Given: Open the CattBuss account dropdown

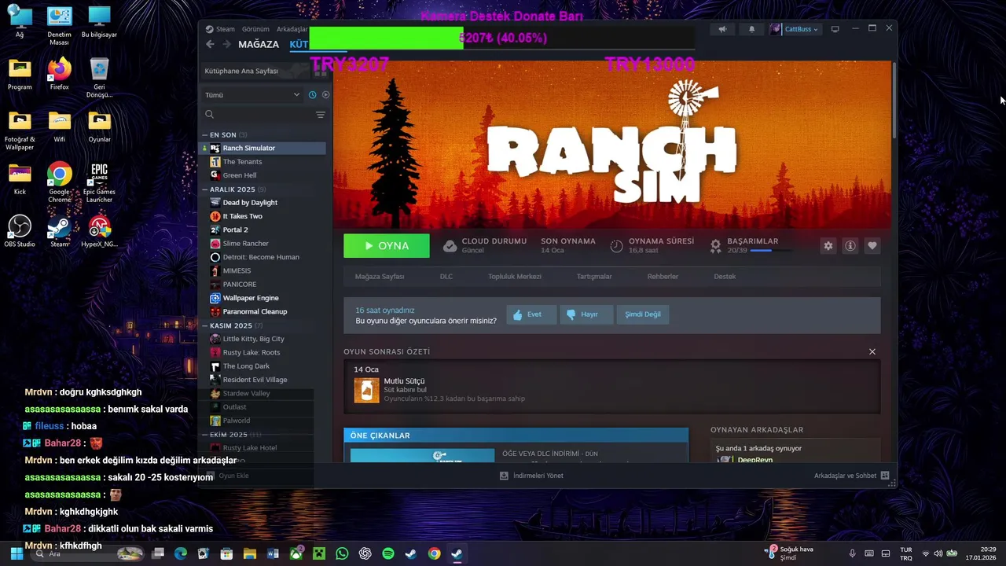Looking at the screenshot, I should click(x=795, y=29).
